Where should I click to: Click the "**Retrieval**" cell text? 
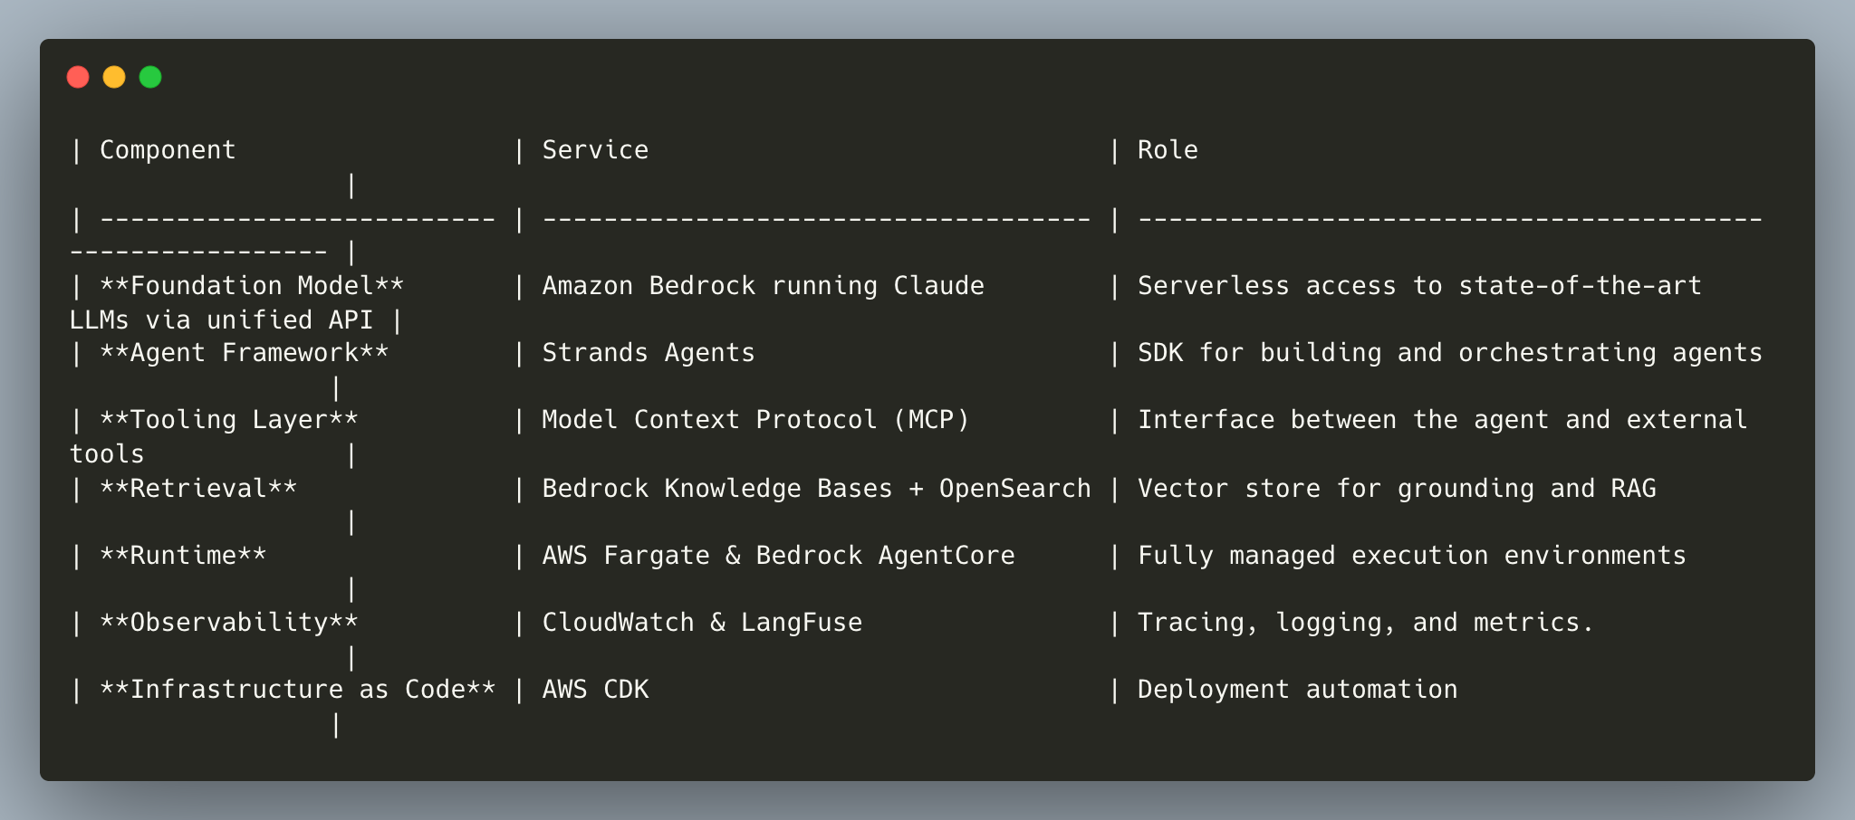198,489
